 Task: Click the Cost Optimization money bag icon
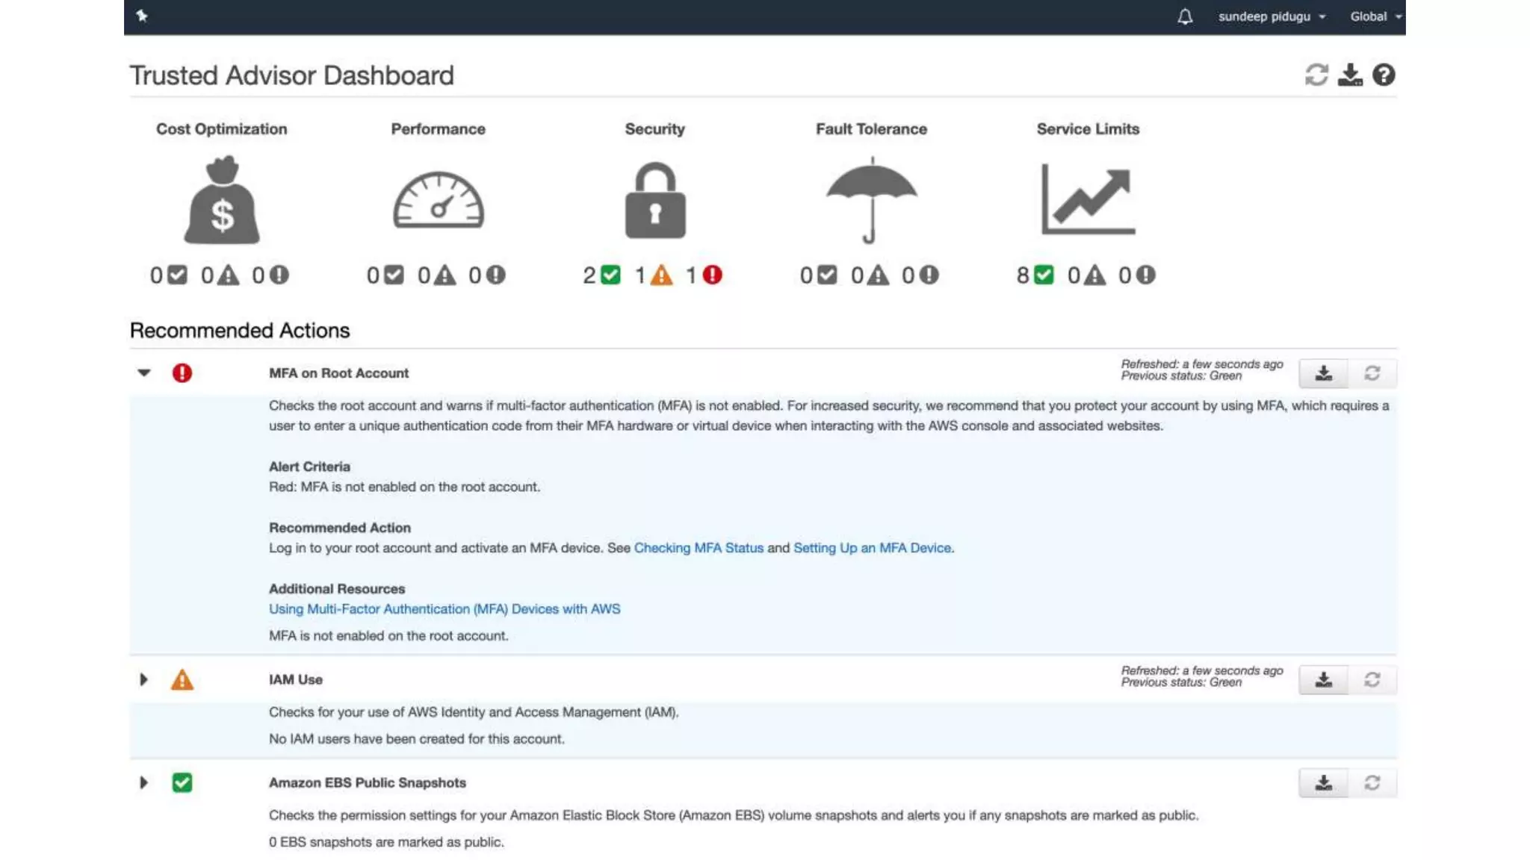(222, 200)
